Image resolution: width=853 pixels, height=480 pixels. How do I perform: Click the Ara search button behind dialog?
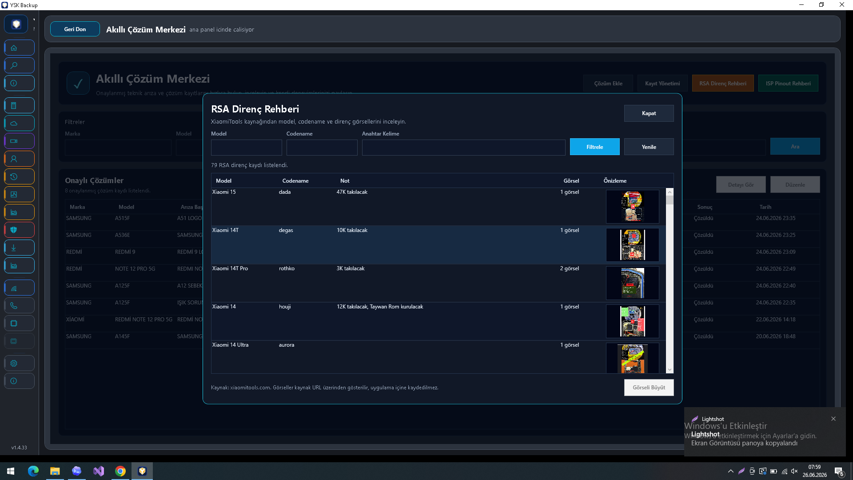pos(795,147)
